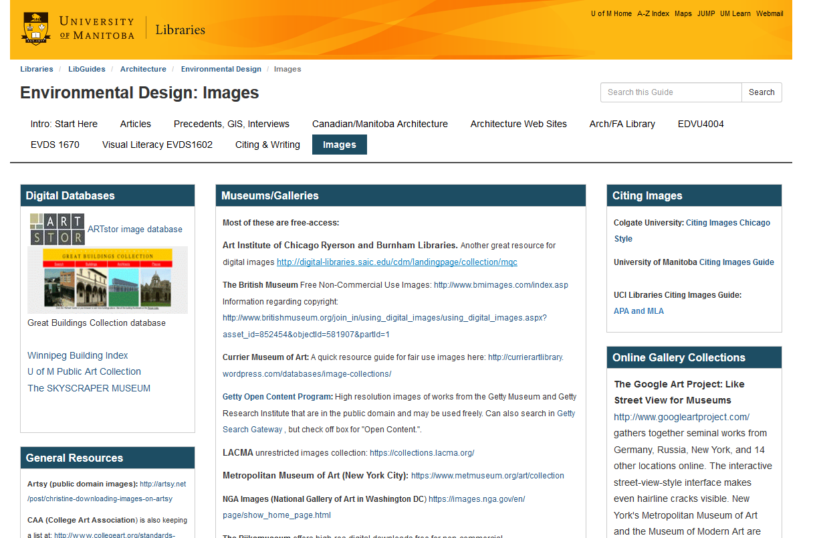
Task: Go to Architecture breadcrumb
Action: 143,69
